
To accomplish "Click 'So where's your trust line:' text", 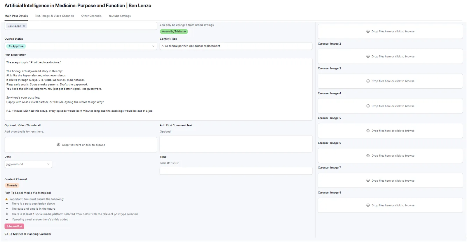I will pyautogui.click(x=23, y=98).
